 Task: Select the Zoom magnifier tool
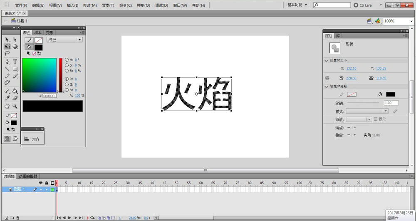(15, 106)
